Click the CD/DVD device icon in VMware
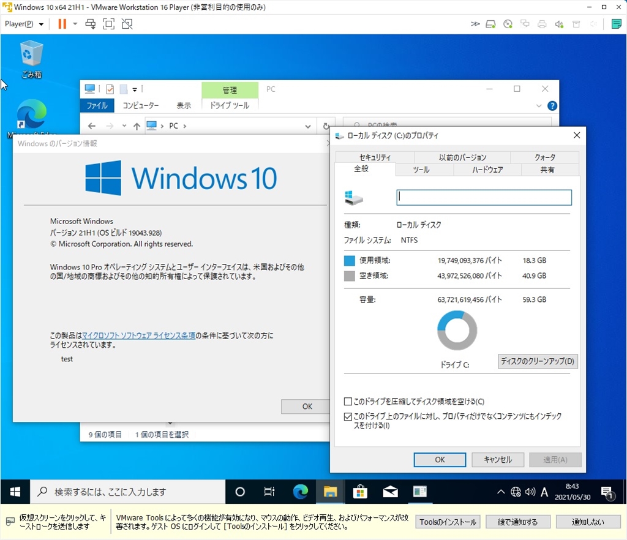Viewport: 627px width, 540px height. tap(508, 24)
